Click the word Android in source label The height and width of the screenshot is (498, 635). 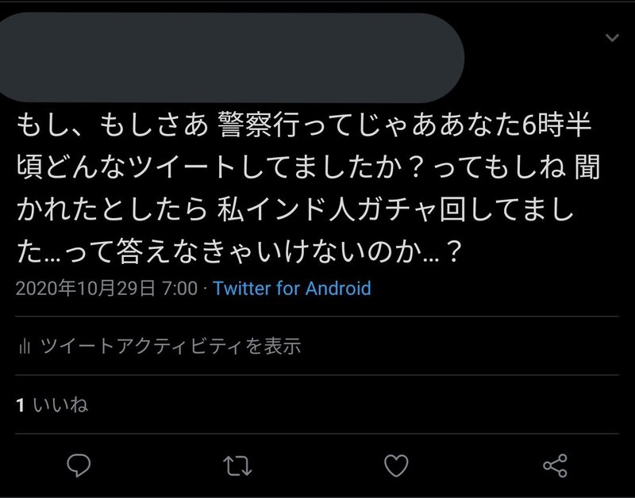338,289
